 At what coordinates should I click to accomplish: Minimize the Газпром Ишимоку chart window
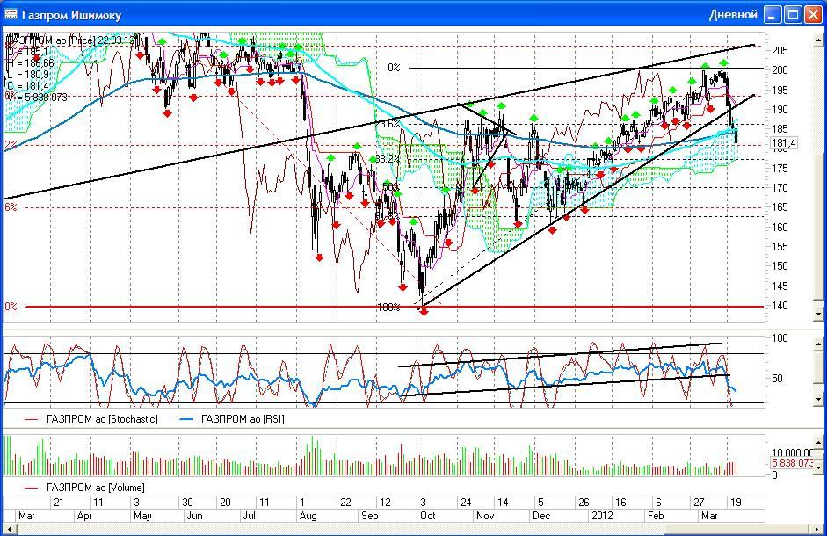click(773, 14)
